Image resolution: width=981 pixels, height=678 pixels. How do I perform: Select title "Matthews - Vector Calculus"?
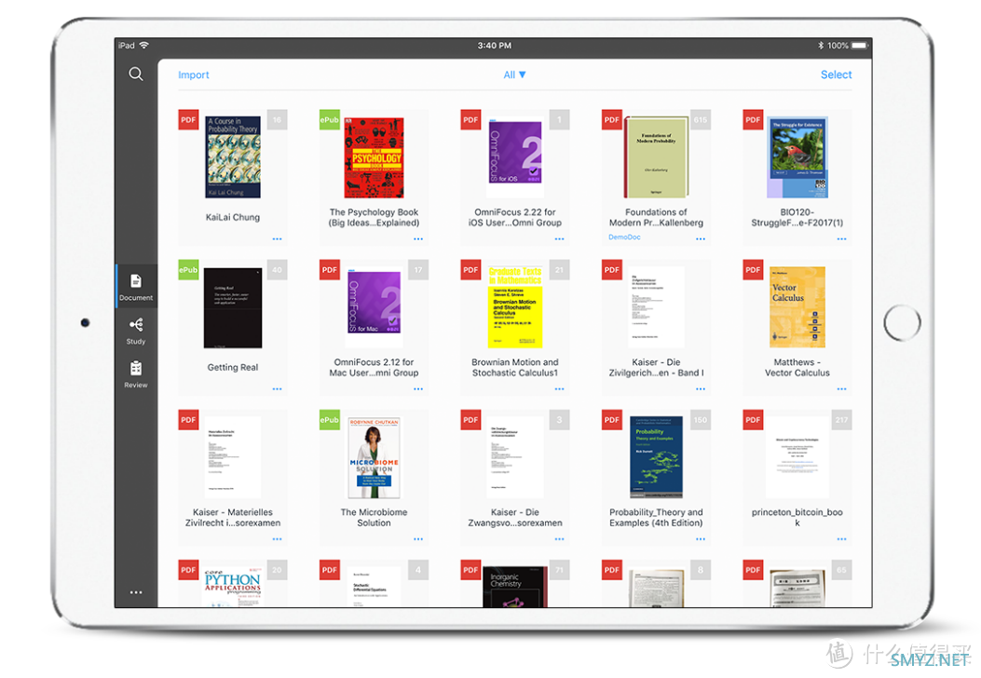[x=797, y=367]
